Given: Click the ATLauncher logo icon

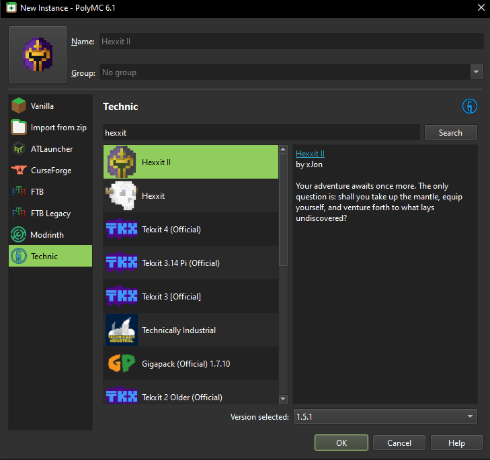Looking at the screenshot, I should point(19,148).
